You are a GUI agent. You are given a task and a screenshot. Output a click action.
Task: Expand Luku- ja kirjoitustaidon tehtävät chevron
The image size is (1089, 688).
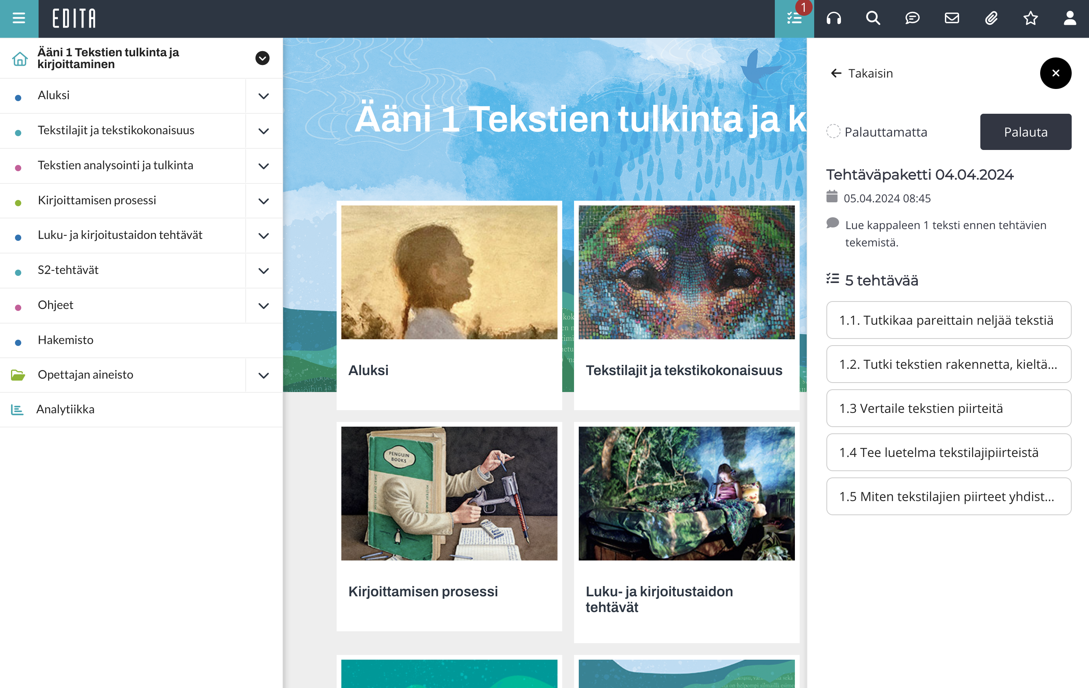point(264,235)
